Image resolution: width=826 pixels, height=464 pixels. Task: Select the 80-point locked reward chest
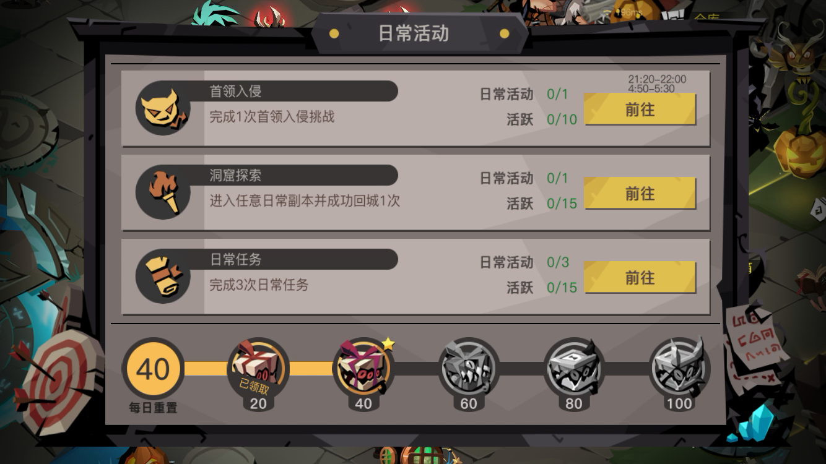(574, 369)
